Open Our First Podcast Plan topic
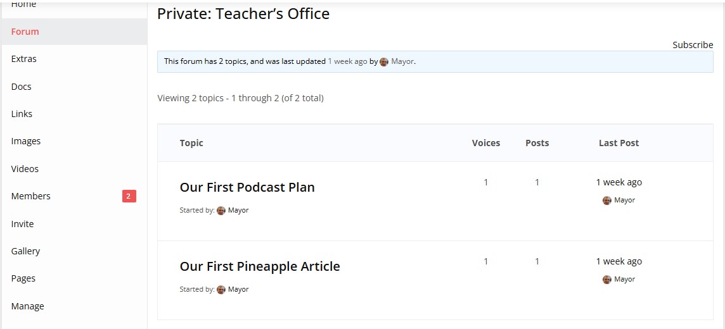The image size is (725, 329). (x=247, y=187)
